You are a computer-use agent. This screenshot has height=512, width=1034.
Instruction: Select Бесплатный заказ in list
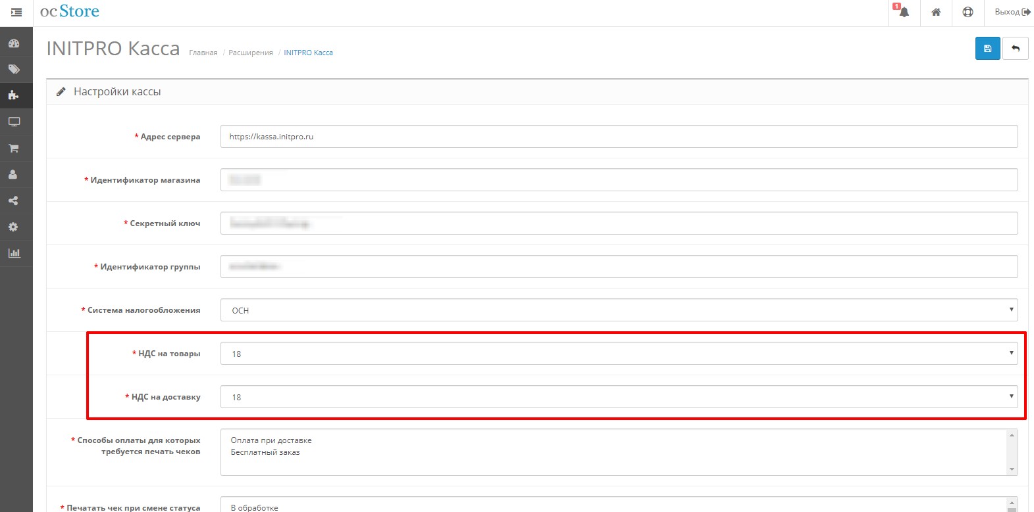pyautogui.click(x=265, y=452)
